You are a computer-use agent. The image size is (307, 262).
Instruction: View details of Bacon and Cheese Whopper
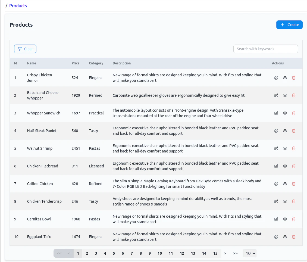tap(285, 95)
